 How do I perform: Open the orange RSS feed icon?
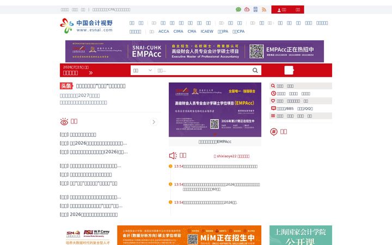click(x=264, y=9)
